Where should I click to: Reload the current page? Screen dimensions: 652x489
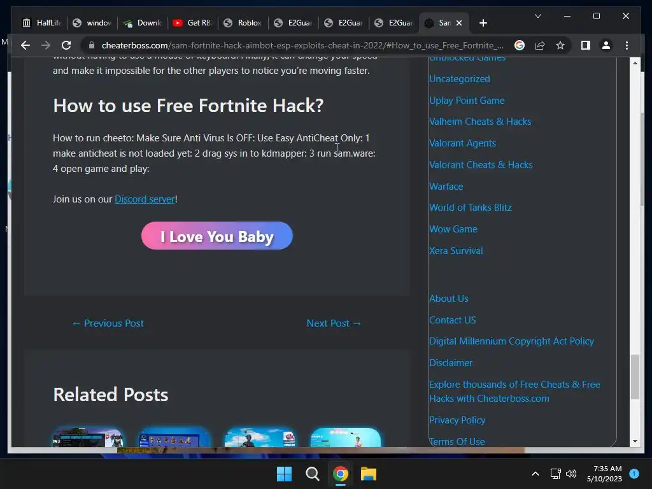coord(66,45)
